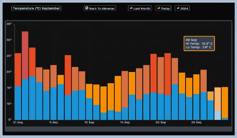This screenshot has height=138, width=237.
Task: Click the chart icon on Last Month button
Action: pyautogui.click(x=131, y=8)
